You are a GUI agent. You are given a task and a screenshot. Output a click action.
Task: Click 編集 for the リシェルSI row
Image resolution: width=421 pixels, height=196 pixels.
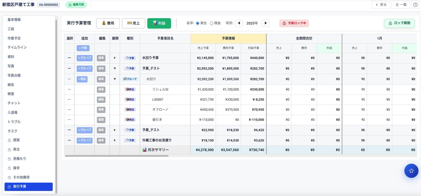101,90
